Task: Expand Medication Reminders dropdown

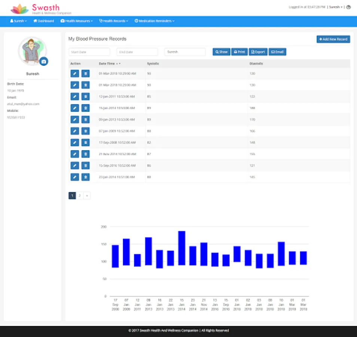Action: [x=154, y=21]
